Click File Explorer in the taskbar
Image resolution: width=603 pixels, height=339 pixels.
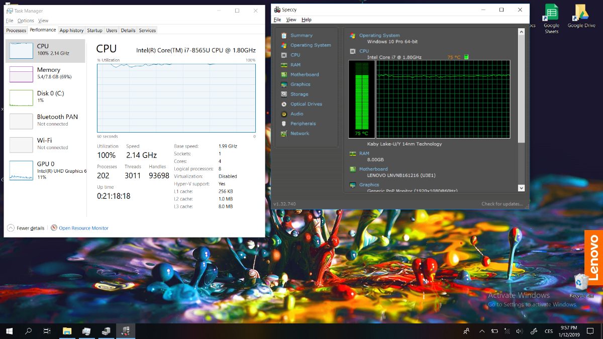[67, 331]
